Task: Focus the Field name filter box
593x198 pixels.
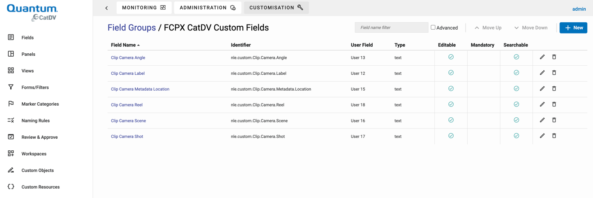Action: pyautogui.click(x=392, y=27)
